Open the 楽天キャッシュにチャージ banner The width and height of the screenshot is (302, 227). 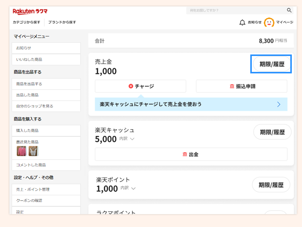click(x=191, y=104)
